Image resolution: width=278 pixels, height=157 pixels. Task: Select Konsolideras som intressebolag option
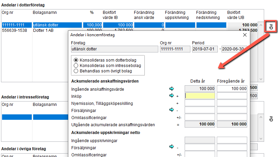tap(76, 65)
